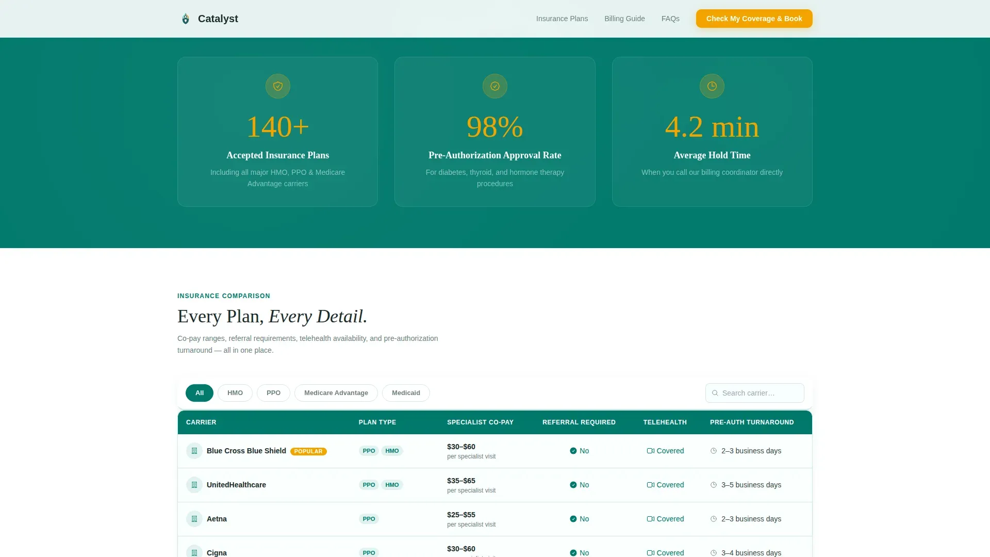Click the video camera icon in Cigna row

(x=651, y=553)
